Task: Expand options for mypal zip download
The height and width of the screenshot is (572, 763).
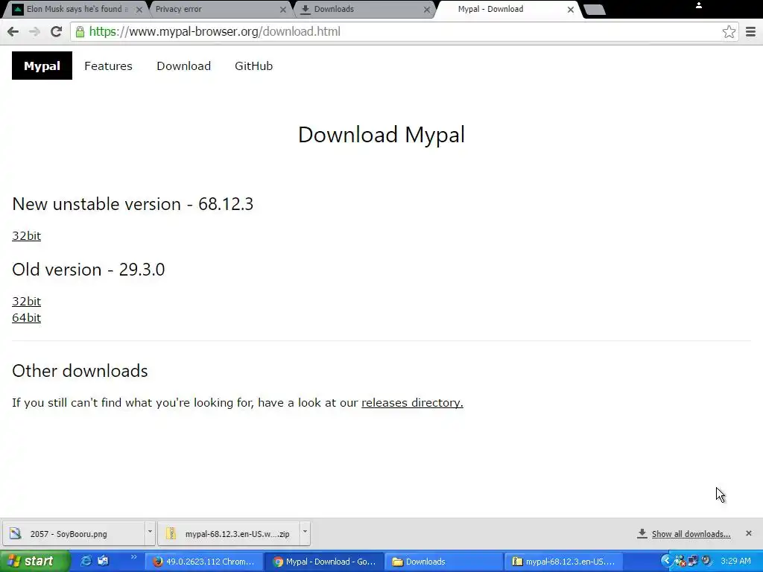Action: click(305, 532)
